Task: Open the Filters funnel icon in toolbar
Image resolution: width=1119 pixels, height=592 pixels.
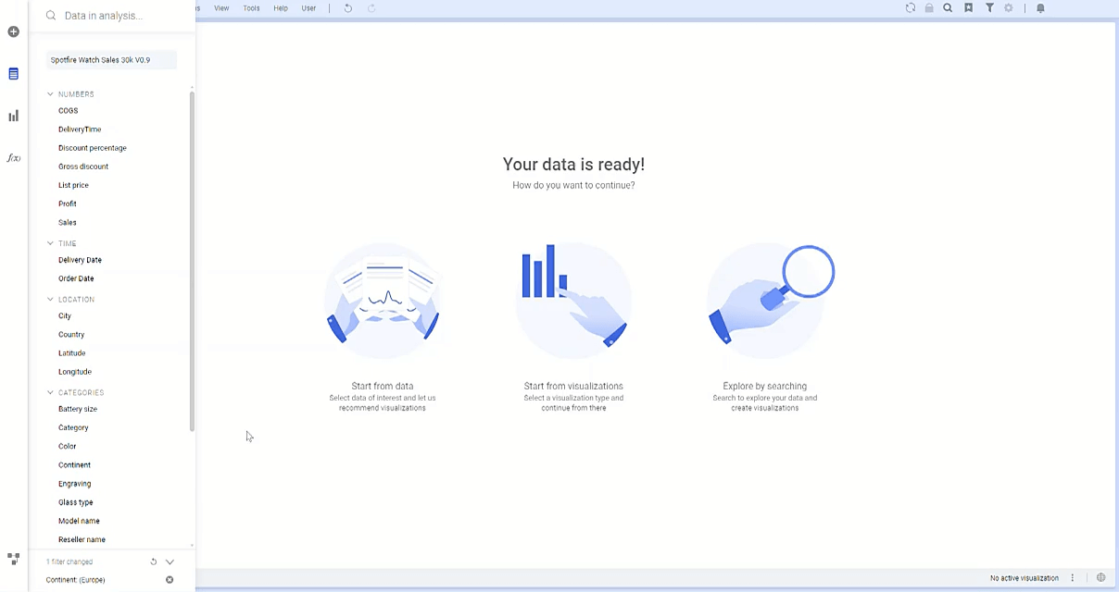Action: 989,7
